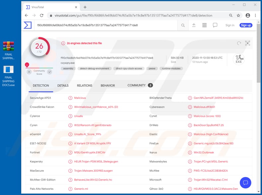Select the FINAL SHIPPING DOCS.exe desktop icon
The width and height of the screenshot is (262, 195).
tap(8, 76)
